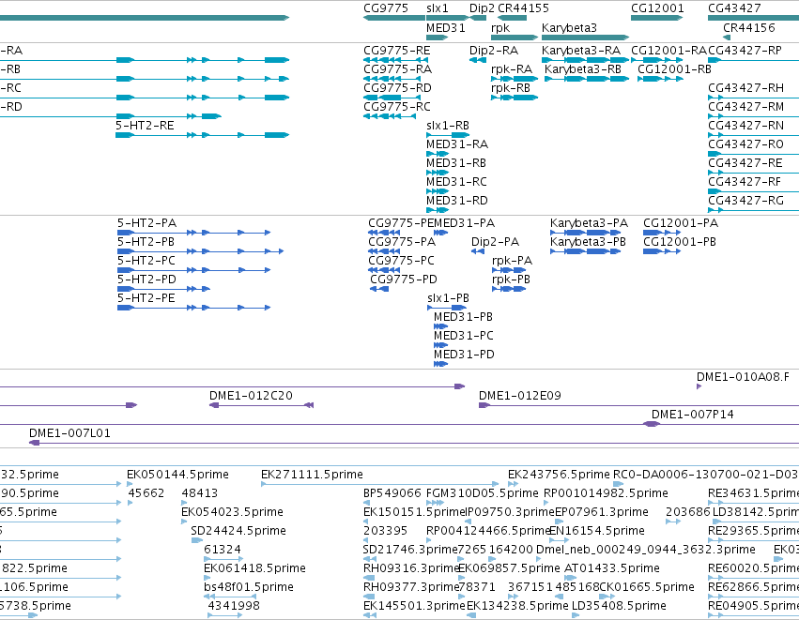Select the slx1 gene label
The height and width of the screenshot is (620, 799).
pos(438,8)
